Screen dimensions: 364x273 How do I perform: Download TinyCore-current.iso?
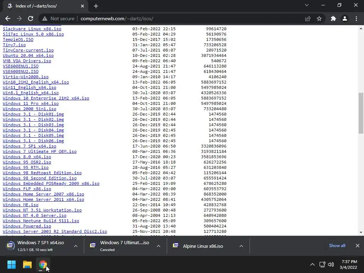point(28,50)
